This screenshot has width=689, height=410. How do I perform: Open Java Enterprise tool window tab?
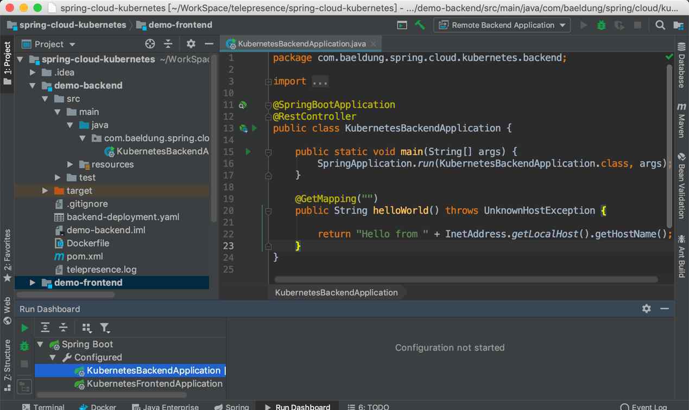point(166,406)
